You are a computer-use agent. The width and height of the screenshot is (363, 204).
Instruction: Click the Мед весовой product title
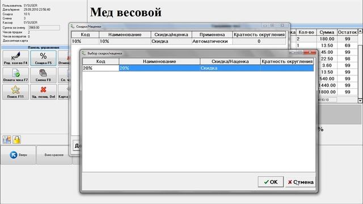point(126,12)
